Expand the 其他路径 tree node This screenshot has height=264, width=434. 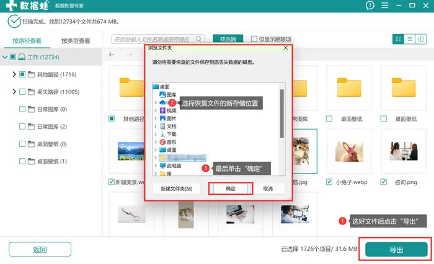14,74
